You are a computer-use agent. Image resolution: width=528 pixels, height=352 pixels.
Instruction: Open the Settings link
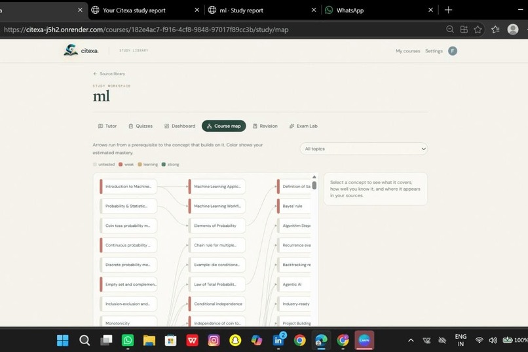tap(434, 51)
